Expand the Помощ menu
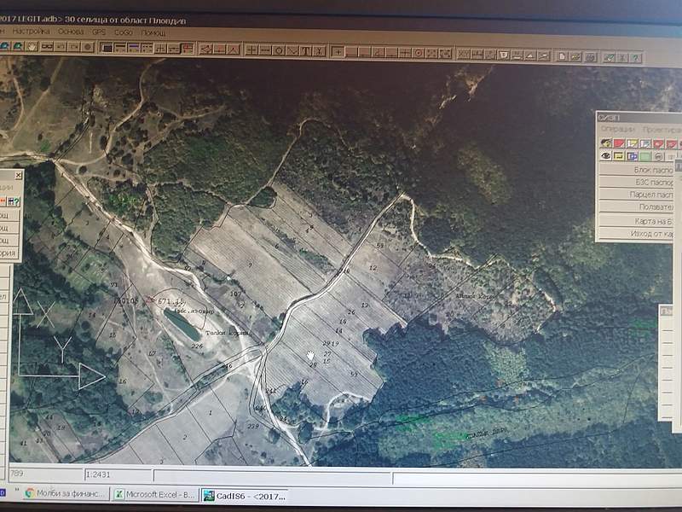This screenshot has height=512, width=682. click(x=153, y=32)
